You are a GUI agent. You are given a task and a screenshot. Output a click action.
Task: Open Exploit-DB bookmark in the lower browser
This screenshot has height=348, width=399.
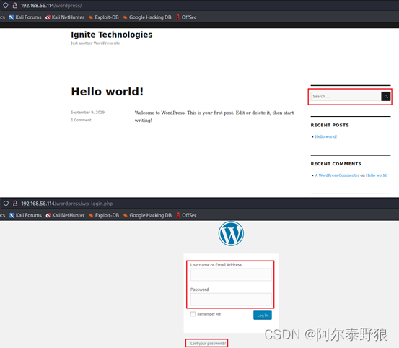pyautogui.click(x=104, y=215)
